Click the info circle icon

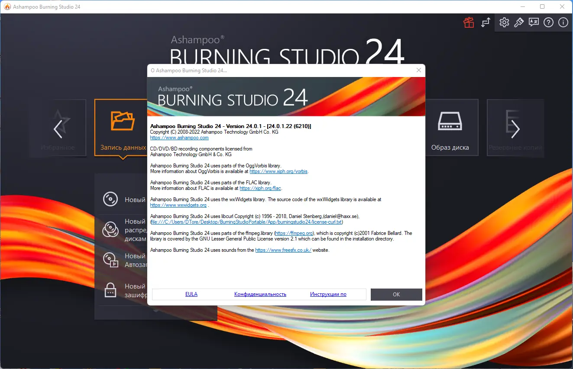coord(563,22)
